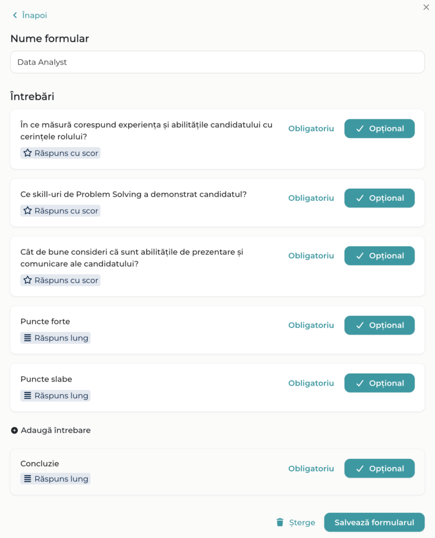Click the long answer icon under Concluzie
The height and width of the screenshot is (538, 435).
coord(27,479)
